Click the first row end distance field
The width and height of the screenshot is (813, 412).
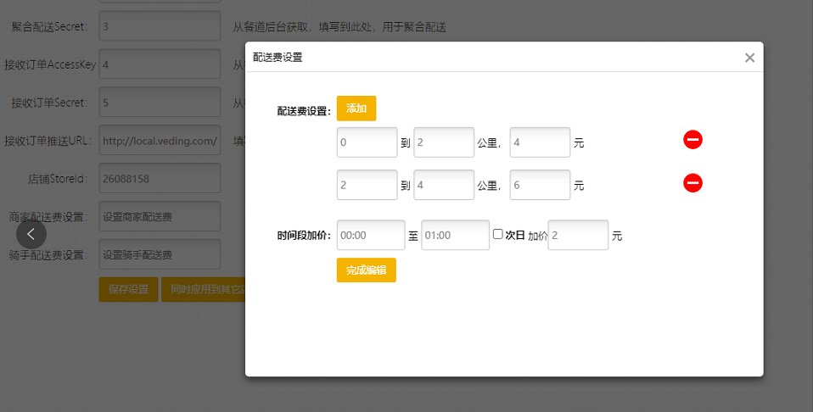coord(443,142)
